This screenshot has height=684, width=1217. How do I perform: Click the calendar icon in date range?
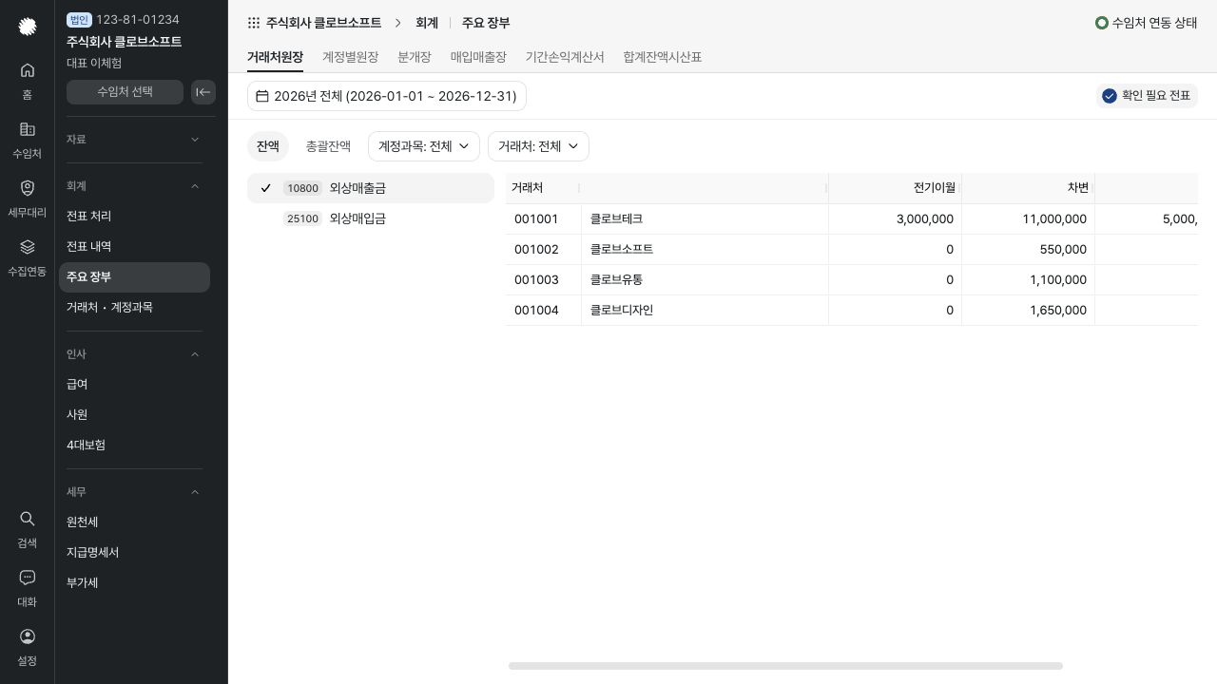point(262,96)
